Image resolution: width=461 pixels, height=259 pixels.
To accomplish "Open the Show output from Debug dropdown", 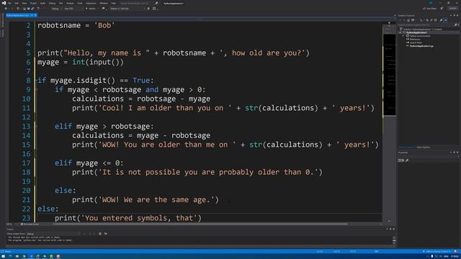I will pyautogui.click(x=53, y=234).
